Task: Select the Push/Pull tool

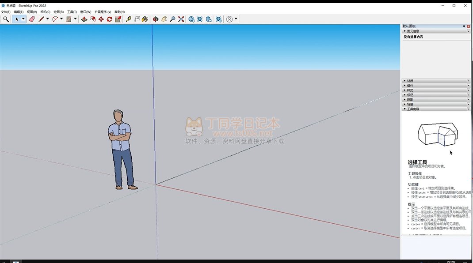Action: tap(84, 19)
